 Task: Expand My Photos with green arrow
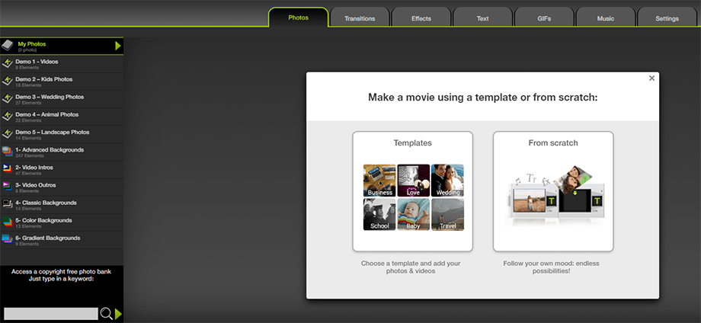118,46
